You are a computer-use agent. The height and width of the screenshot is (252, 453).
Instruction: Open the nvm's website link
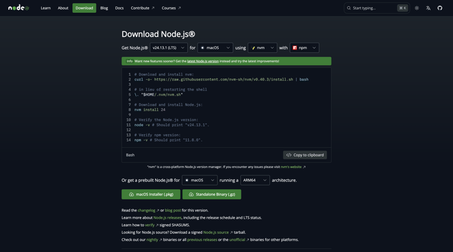tap(293, 167)
